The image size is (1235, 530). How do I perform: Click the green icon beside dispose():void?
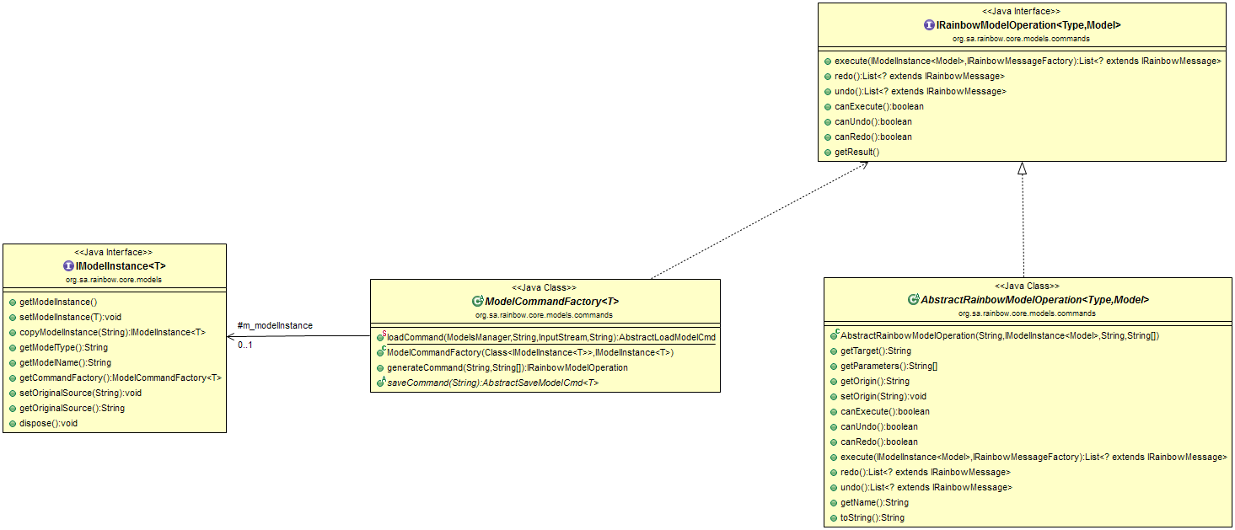[x=13, y=423]
